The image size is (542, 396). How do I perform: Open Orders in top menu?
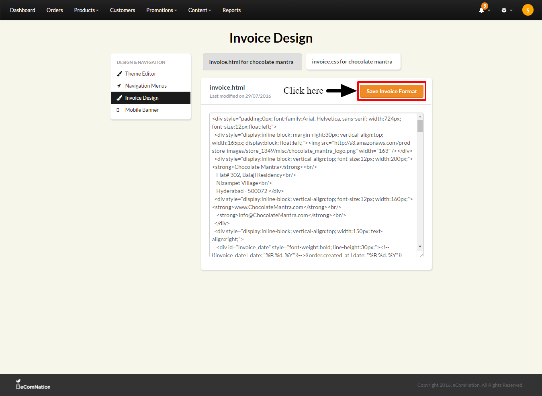tap(55, 10)
